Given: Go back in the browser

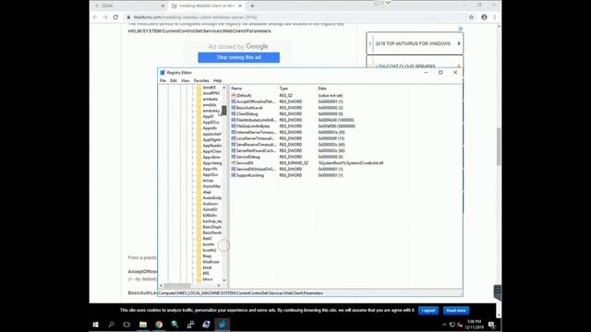Looking at the screenshot, I should [x=95, y=18].
